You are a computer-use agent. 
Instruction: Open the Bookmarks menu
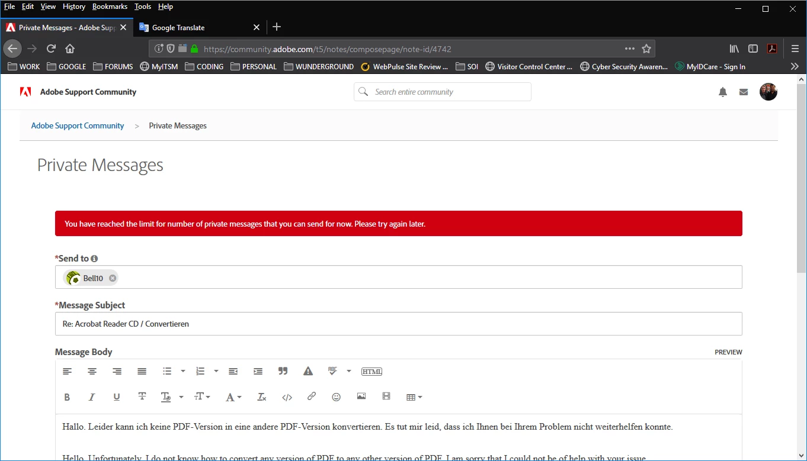[110, 7]
